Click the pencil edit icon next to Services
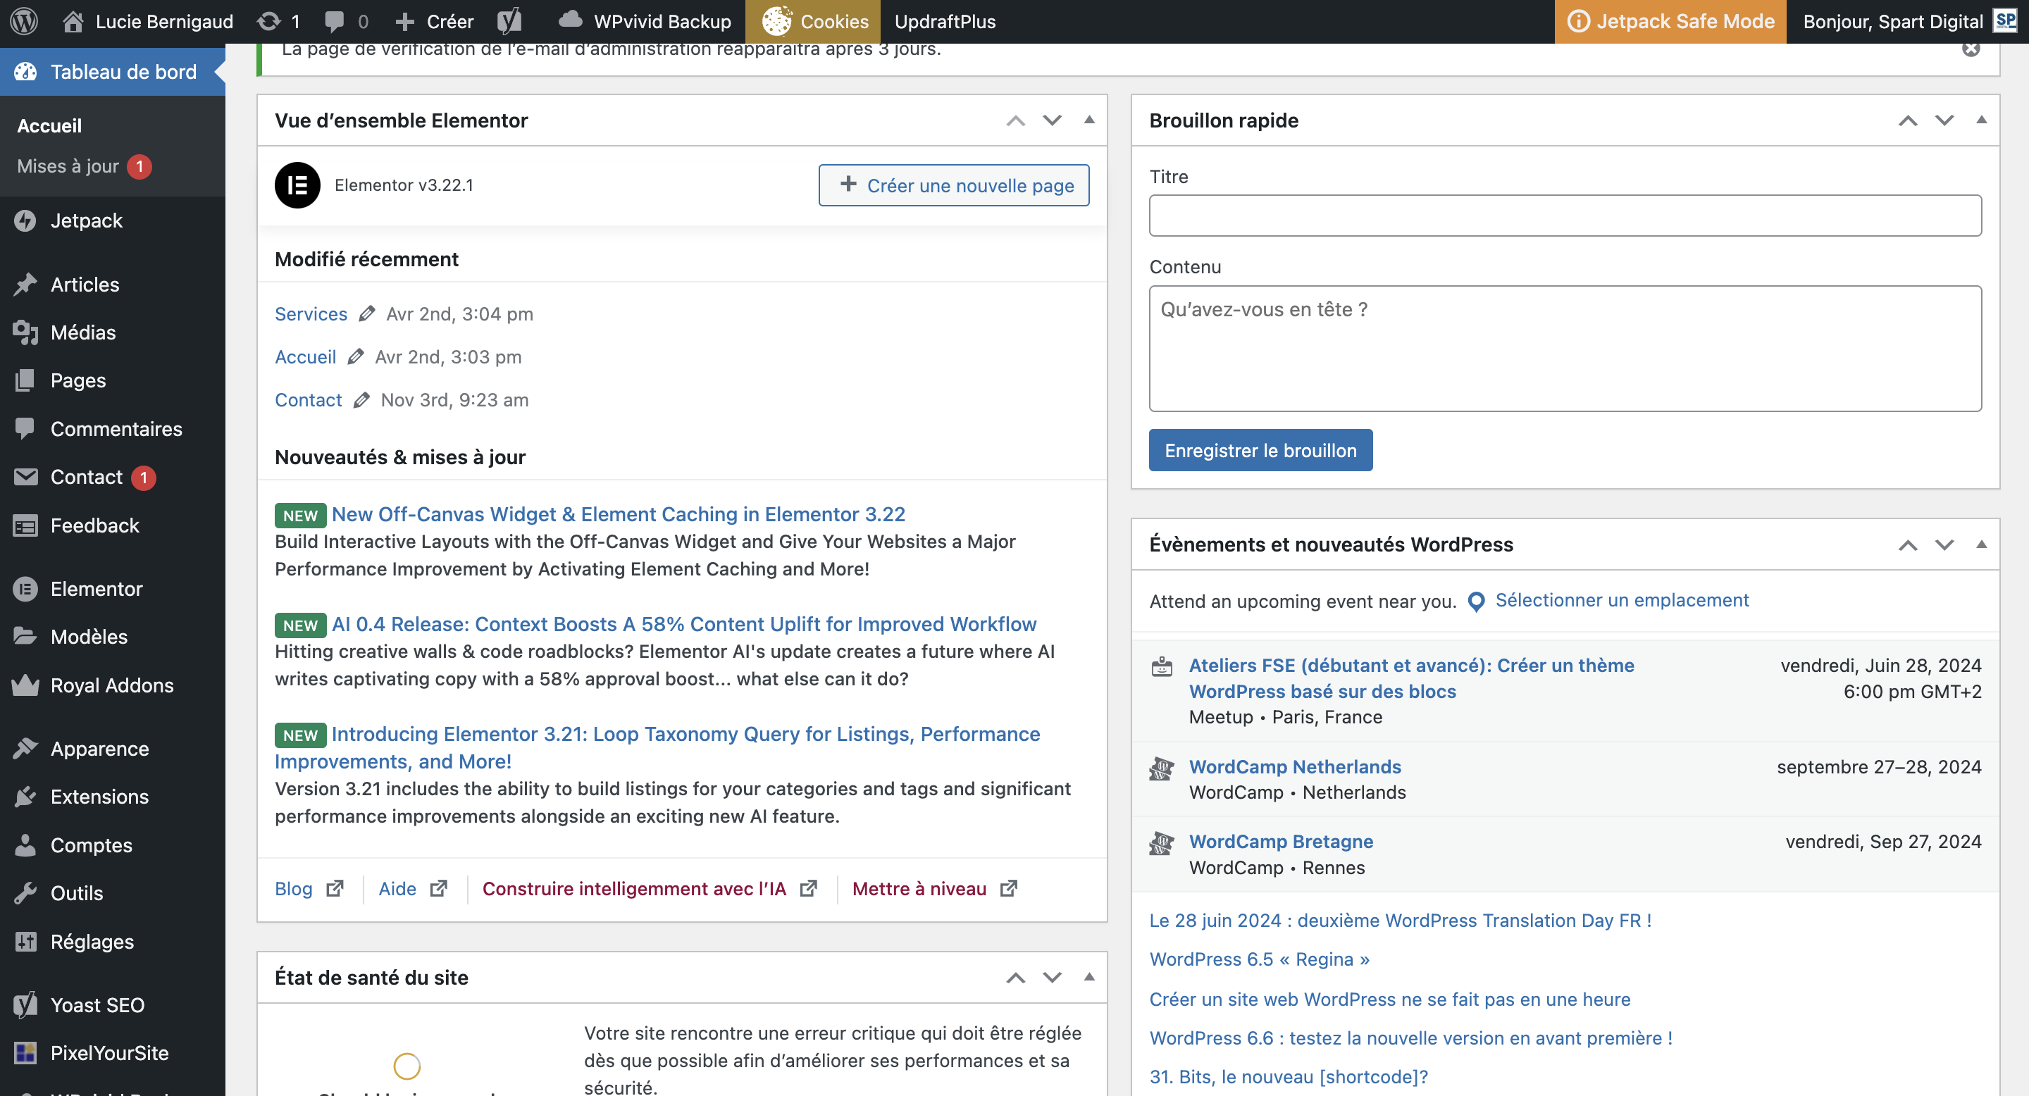Image resolution: width=2029 pixels, height=1096 pixels. click(x=366, y=314)
